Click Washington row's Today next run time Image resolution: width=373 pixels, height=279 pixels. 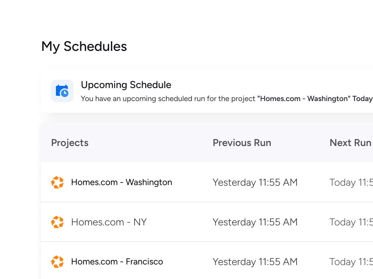(351, 182)
